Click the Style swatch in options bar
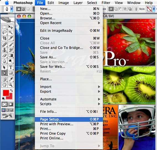Image resolution: width=157 pixels, height=150 pixels. point(149,9)
